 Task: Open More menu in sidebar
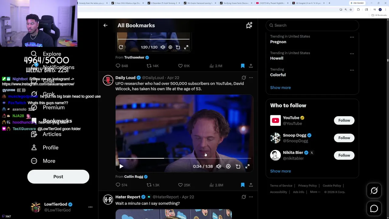pyautogui.click(x=44, y=161)
